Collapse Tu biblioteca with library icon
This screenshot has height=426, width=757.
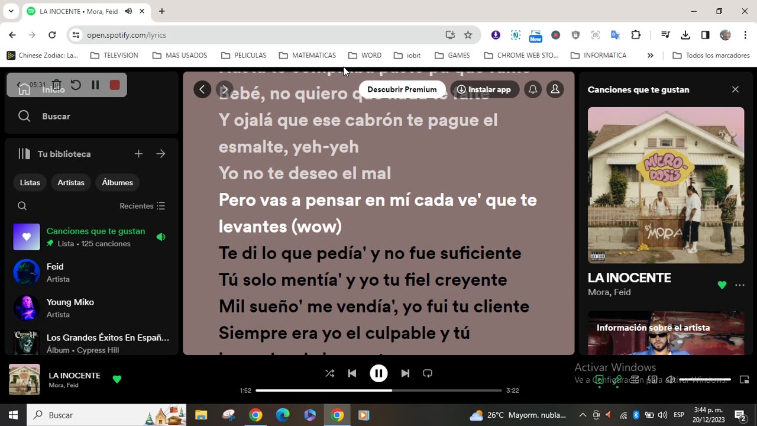click(x=24, y=154)
